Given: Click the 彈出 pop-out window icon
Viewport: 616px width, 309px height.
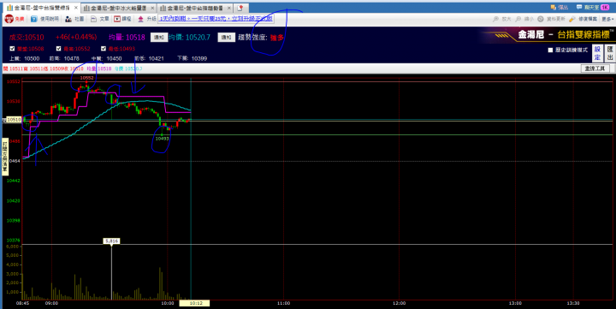Looking at the screenshot, I should pos(554,8).
